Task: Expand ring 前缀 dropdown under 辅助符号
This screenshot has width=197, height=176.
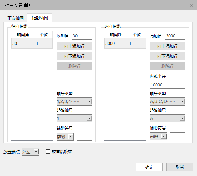Action: 158,136
